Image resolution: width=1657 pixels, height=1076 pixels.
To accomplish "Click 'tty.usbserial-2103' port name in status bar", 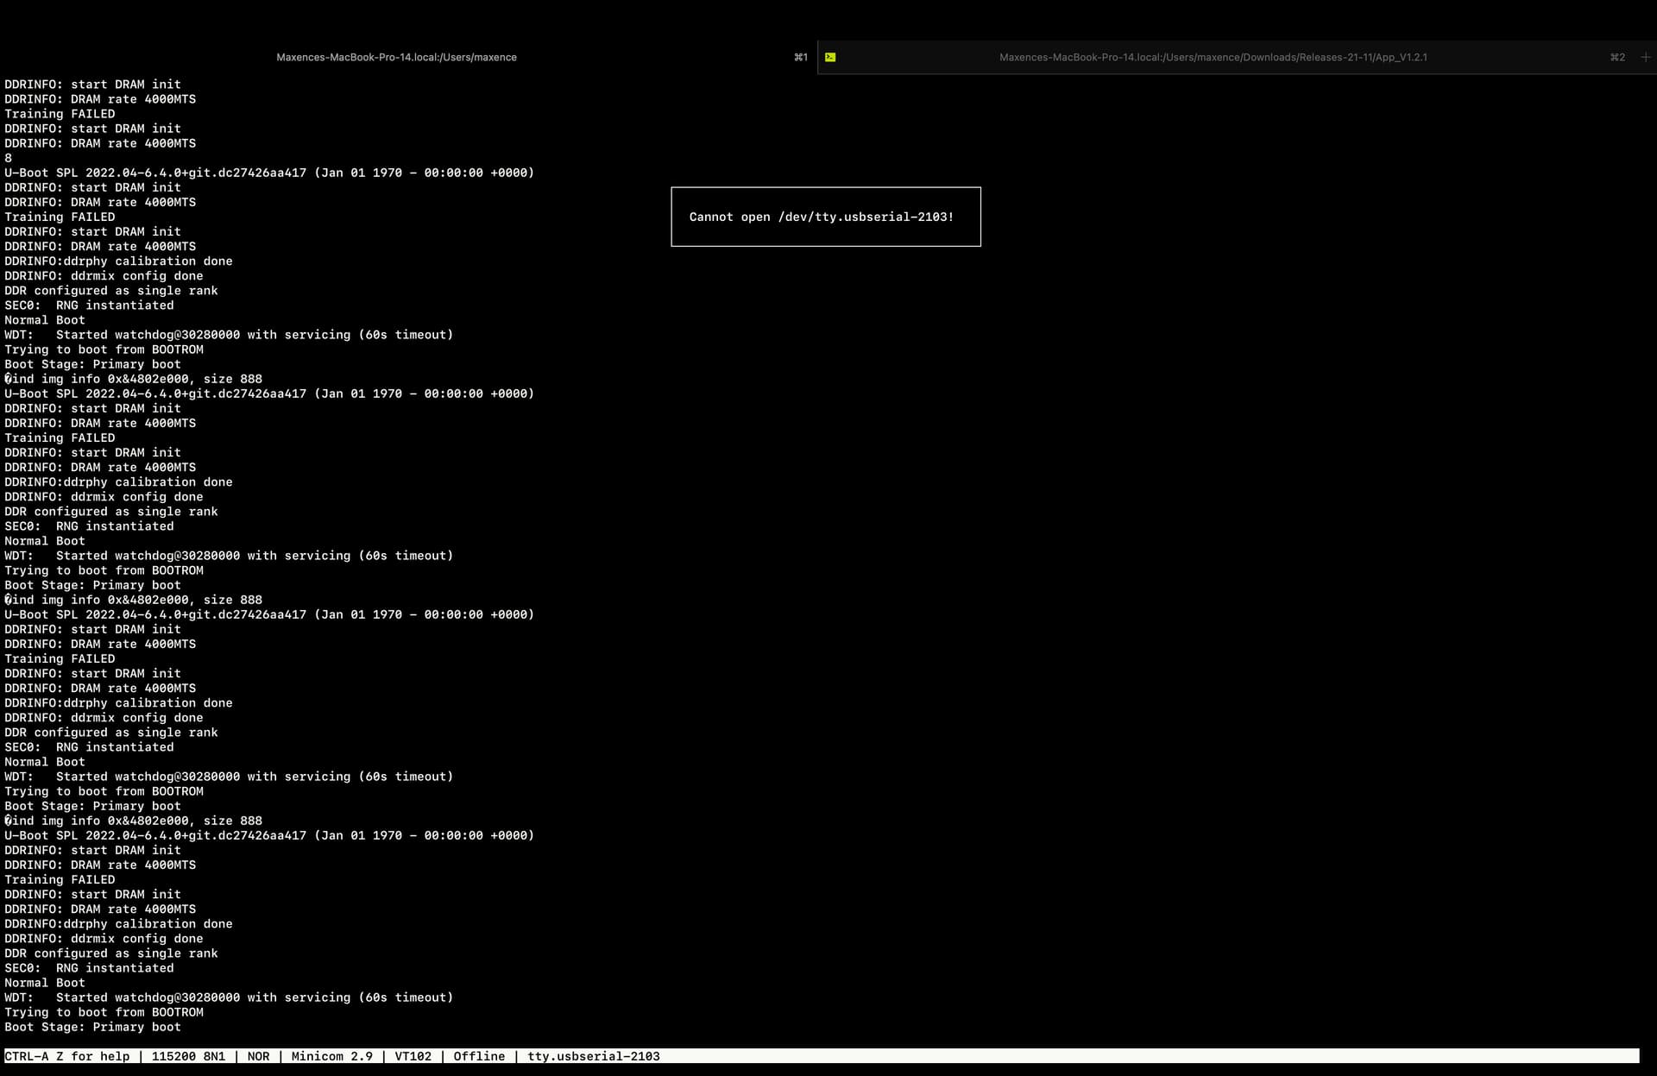I will (594, 1056).
